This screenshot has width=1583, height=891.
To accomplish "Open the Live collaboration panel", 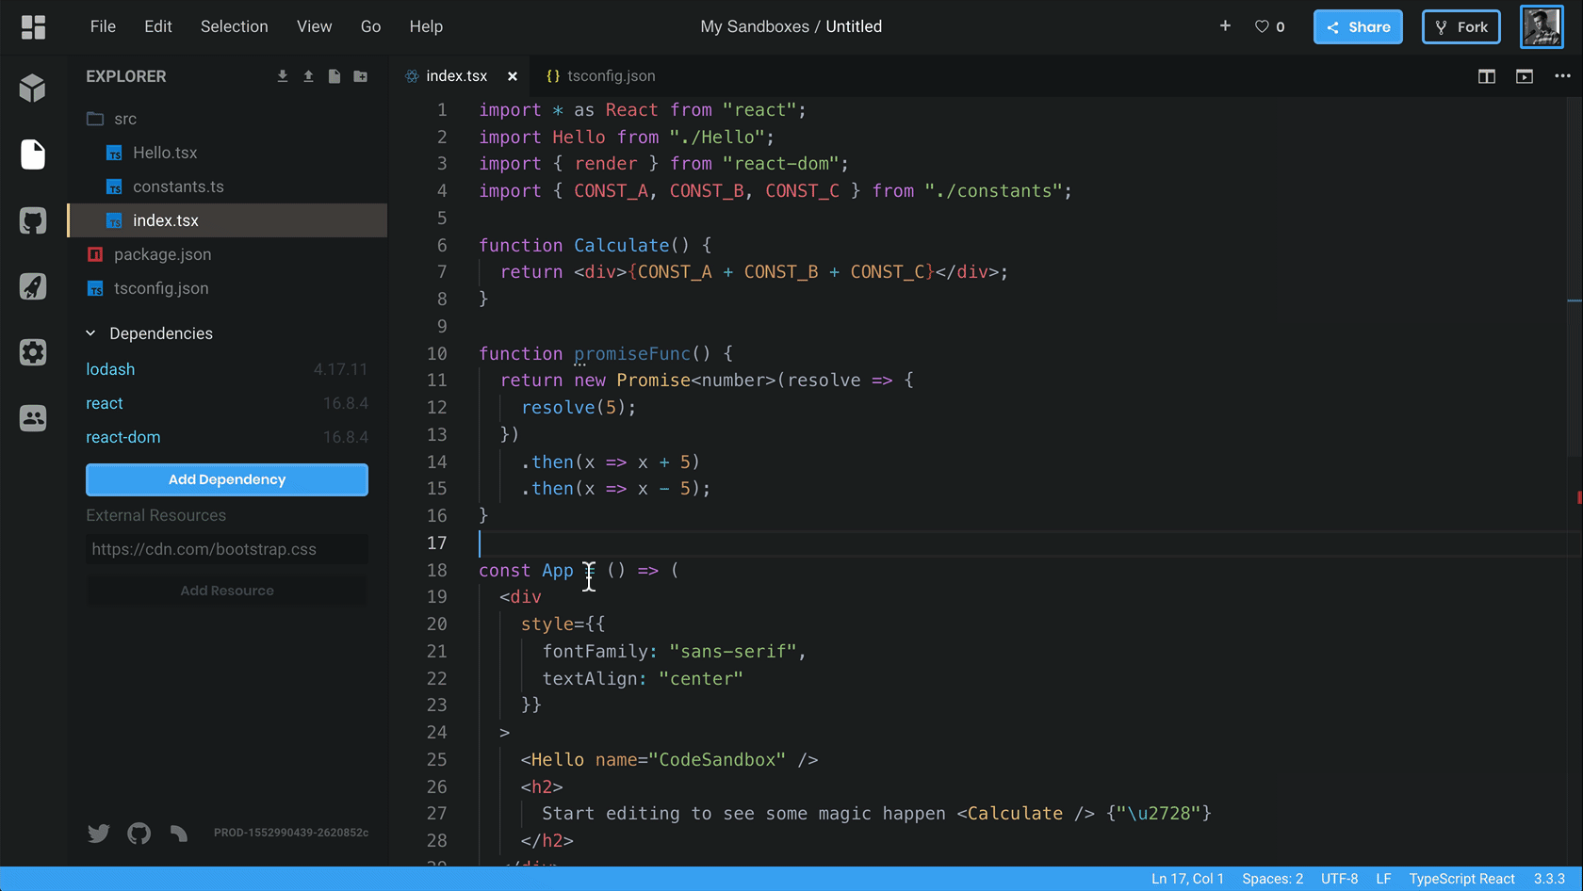I will [x=33, y=417].
